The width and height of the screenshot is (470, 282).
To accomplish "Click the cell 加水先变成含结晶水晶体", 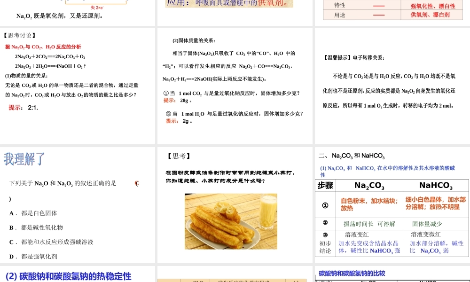I will click(x=369, y=247).
